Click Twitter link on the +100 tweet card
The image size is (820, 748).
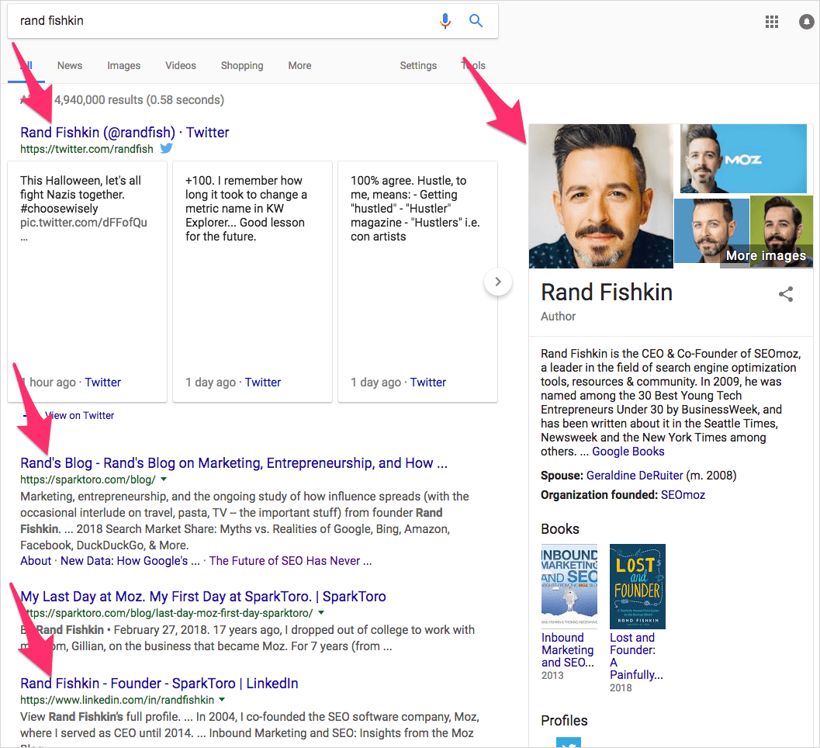coord(262,383)
